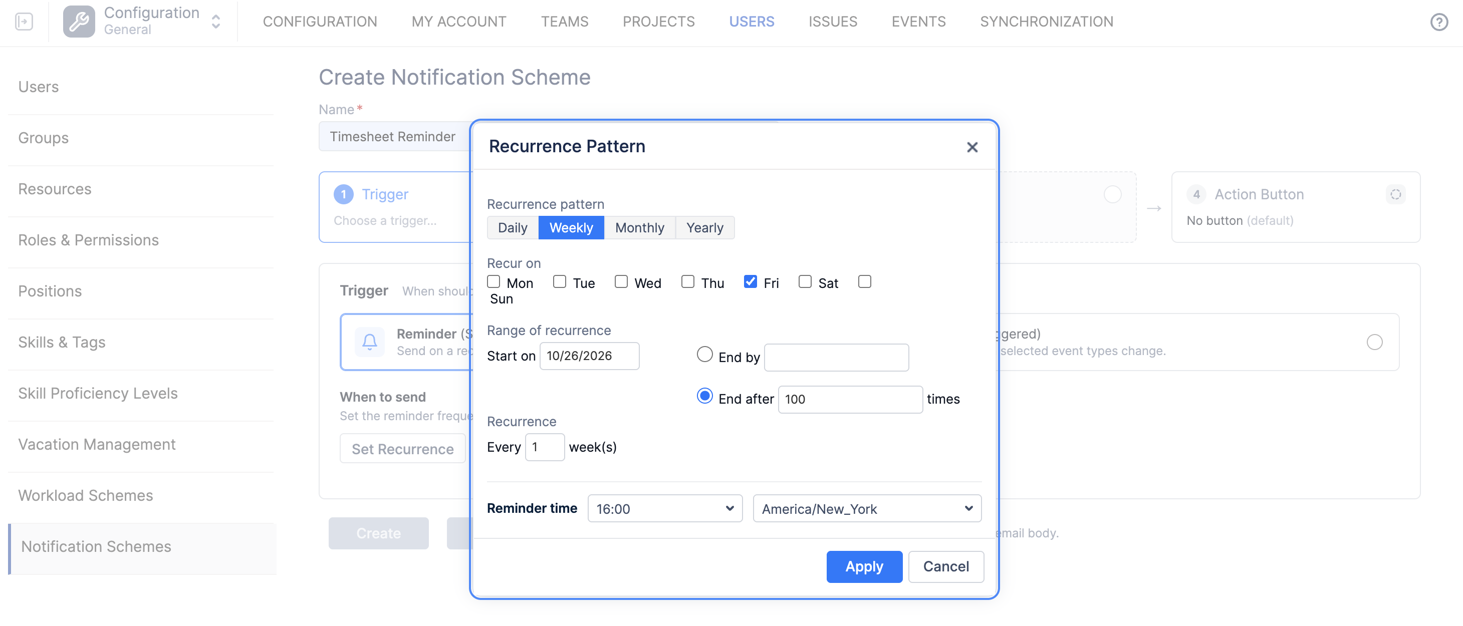Select the Weekly recurrence pattern

[571, 227]
